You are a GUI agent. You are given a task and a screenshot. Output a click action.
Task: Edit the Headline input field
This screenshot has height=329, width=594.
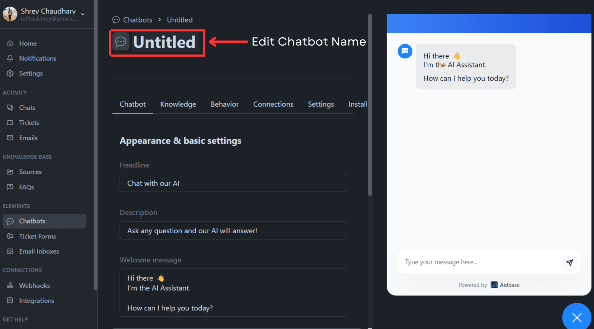[x=233, y=183]
